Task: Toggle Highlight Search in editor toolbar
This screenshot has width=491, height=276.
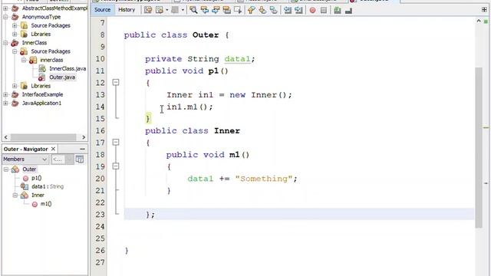Action: click(x=226, y=10)
